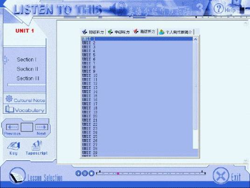Click the unit list scroll up arrow
Image resolution: width=250 pixels, height=188 pixels.
[195, 39]
